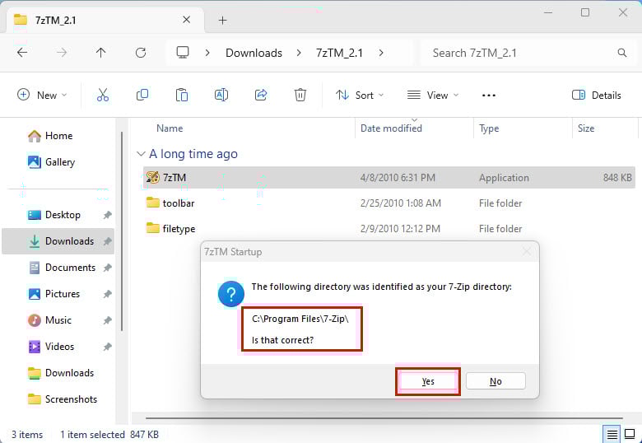Image resolution: width=642 pixels, height=443 pixels.
Task: Select the 7zTM application file
Action: [x=389, y=178]
